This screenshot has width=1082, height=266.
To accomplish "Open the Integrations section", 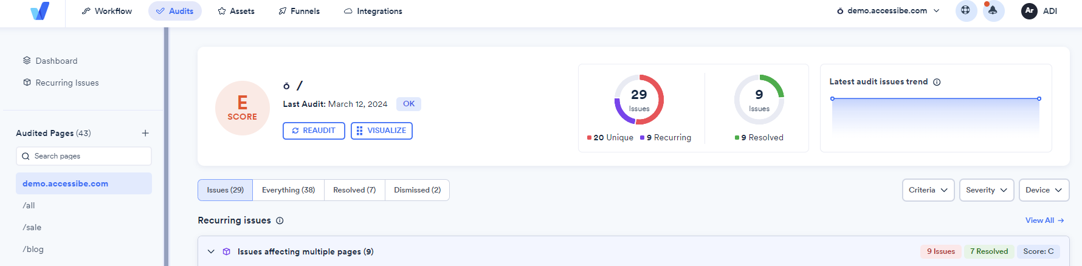I will click(373, 11).
